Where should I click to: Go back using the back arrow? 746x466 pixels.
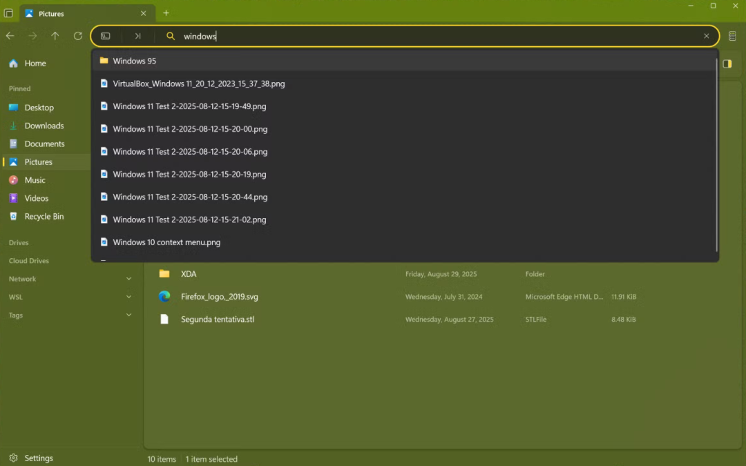(10, 36)
